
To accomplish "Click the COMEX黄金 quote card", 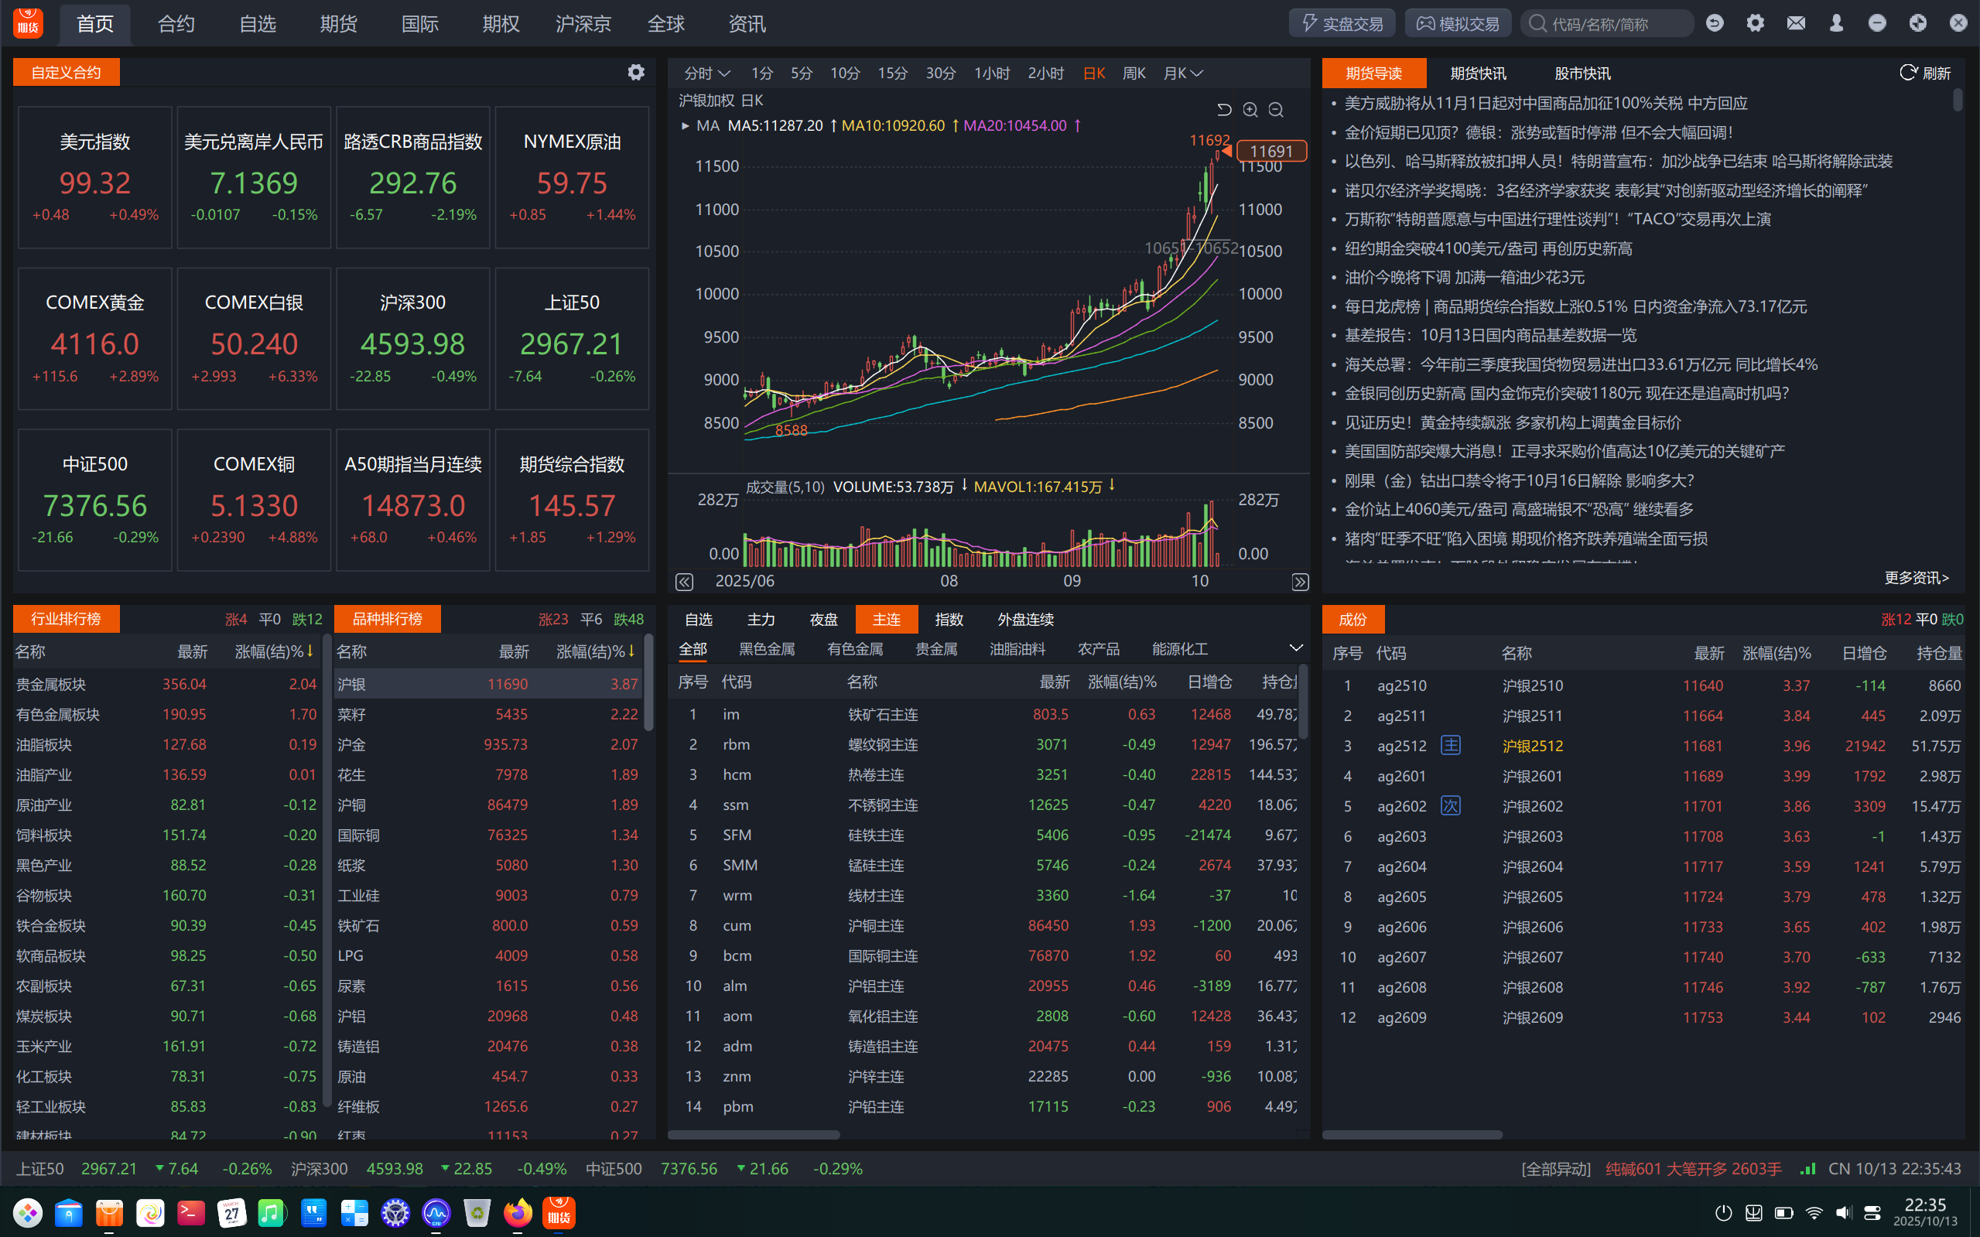I will point(95,339).
